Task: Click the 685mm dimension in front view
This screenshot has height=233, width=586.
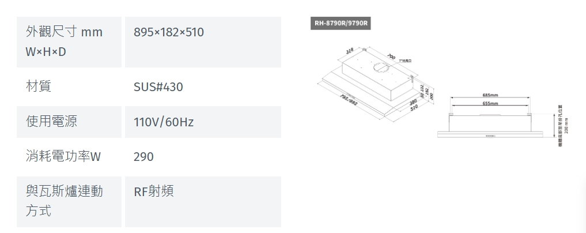Action: tap(490, 95)
